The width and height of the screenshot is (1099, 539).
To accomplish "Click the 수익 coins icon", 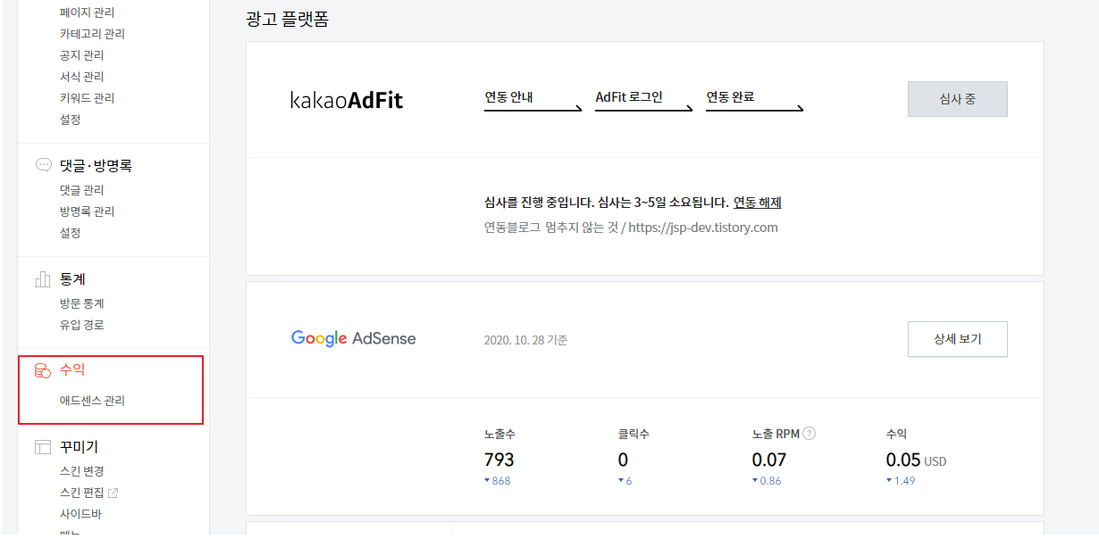I will (x=43, y=370).
